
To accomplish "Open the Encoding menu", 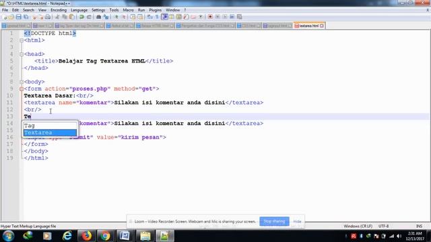I will click(59, 10).
